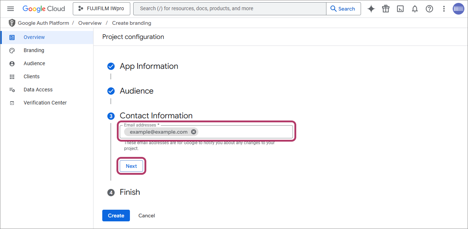Open the three-dot settings menu
This screenshot has height=229, width=468.
click(x=444, y=9)
